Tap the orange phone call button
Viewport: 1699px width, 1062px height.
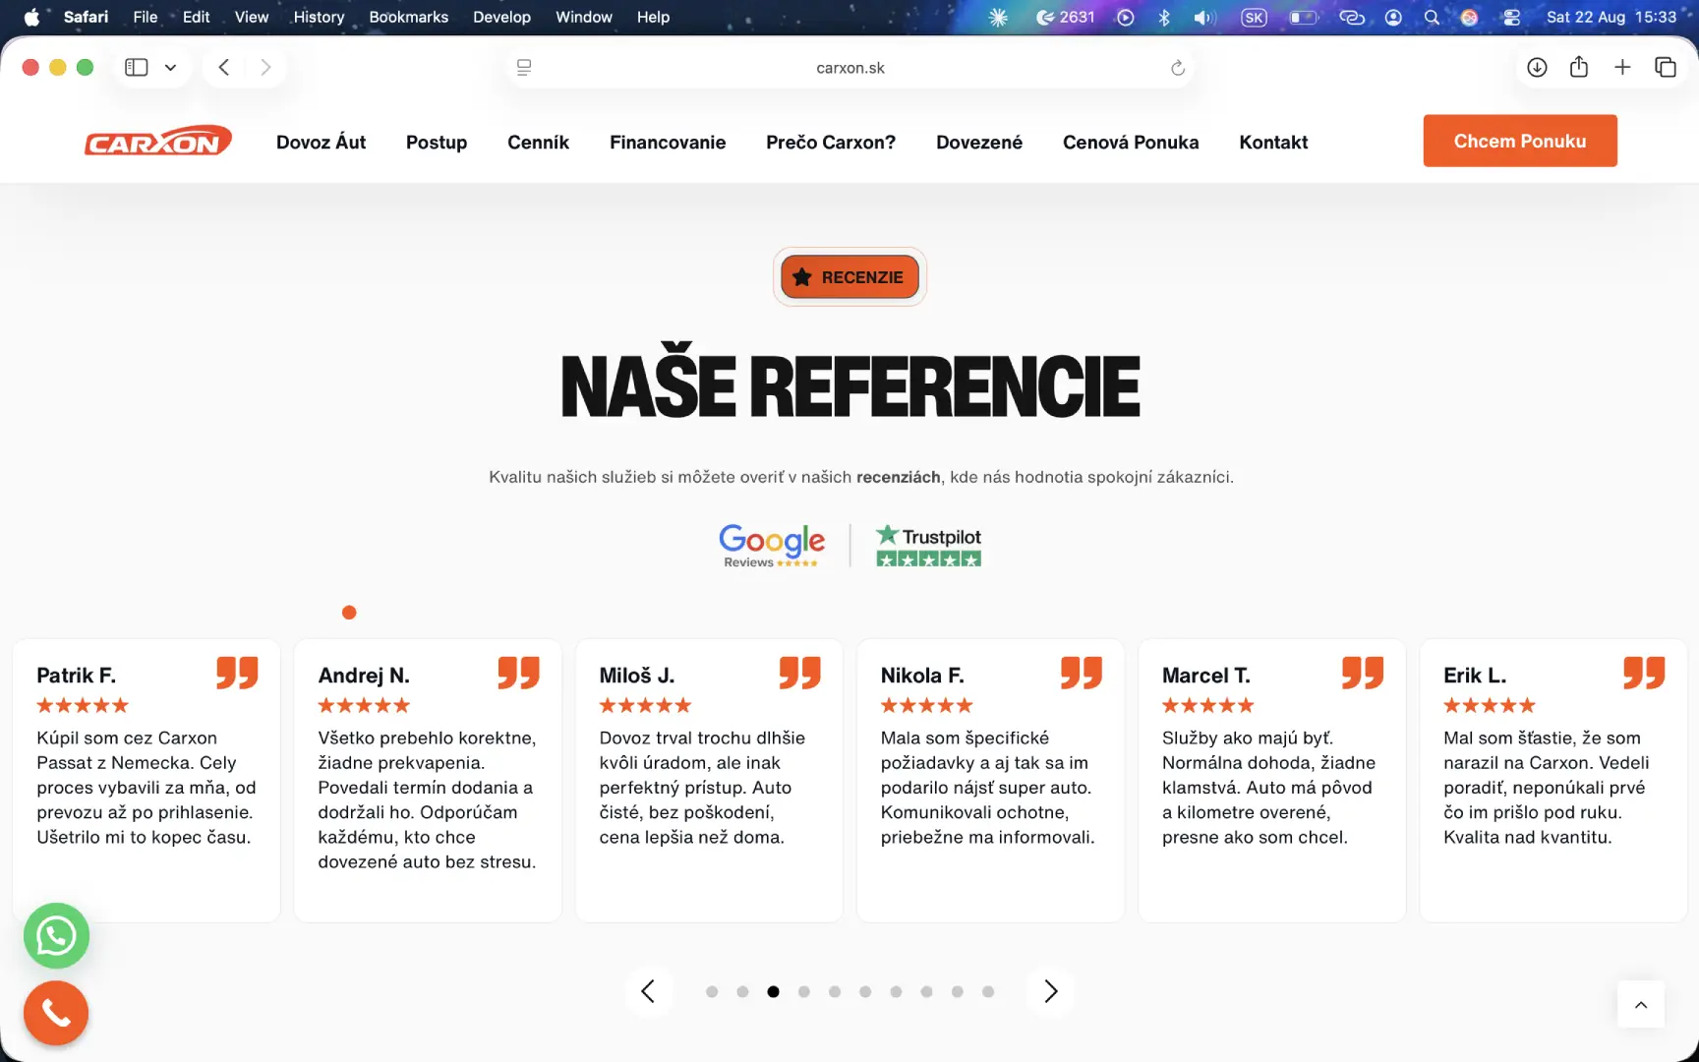tap(56, 1013)
